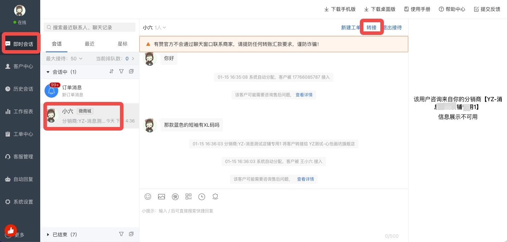
Task: Open the 系统设置 sidebar section
Action: pos(20,202)
